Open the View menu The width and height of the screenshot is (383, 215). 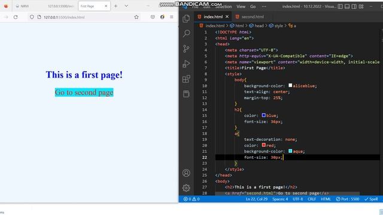coord(241,7)
